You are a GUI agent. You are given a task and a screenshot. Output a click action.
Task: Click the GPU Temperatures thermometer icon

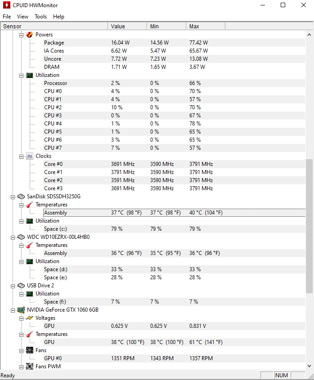tap(30, 334)
